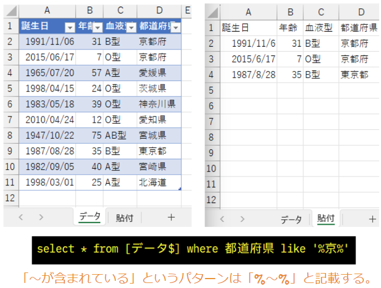Click cell 1947/10/22 in left sheet
This screenshot has height=288, width=381.
(x=47, y=135)
